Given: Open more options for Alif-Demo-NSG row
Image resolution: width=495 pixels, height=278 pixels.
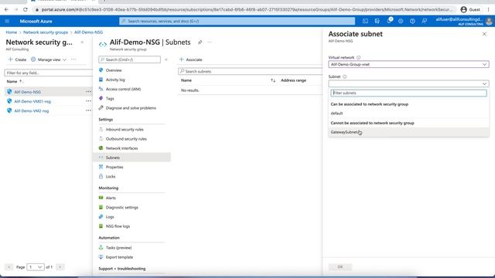Looking at the screenshot, I should [88, 92].
